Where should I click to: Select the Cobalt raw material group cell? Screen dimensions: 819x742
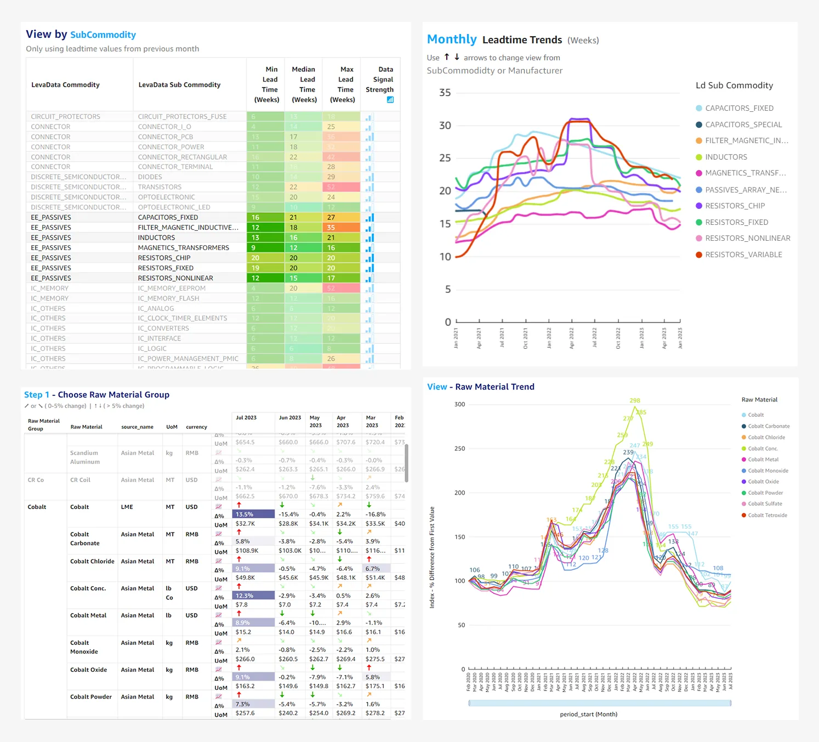[37, 507]
